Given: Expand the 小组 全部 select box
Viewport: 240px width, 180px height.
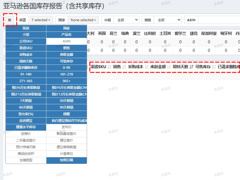Looking at the screenshot, I should (127, 20).
